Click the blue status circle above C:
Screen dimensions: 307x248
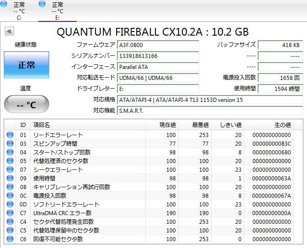pos(4,3)
